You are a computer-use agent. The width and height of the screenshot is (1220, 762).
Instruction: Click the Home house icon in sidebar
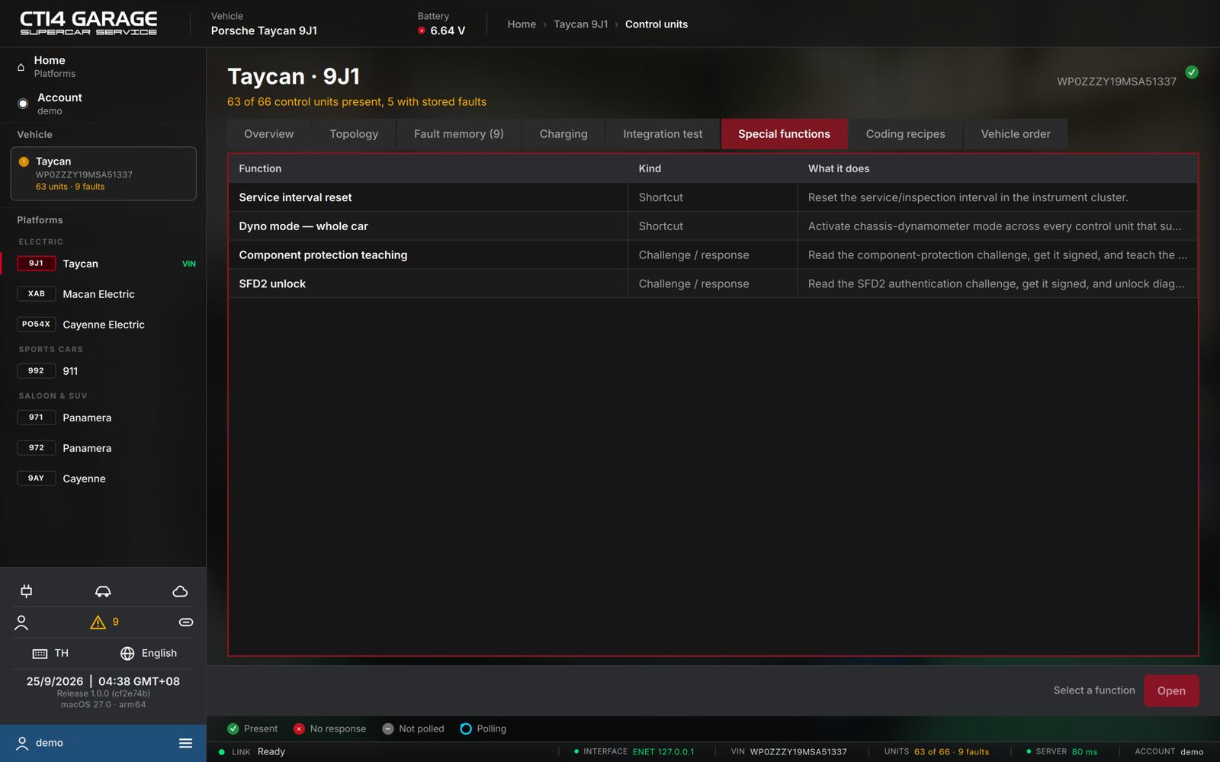click(x=21, y=67)
